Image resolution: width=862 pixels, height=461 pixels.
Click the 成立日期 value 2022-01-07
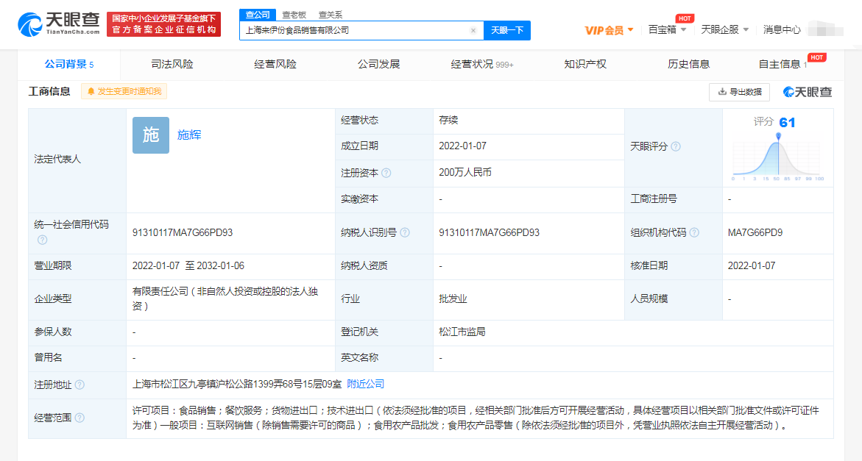pyautogui.click(x=462, y=146)
